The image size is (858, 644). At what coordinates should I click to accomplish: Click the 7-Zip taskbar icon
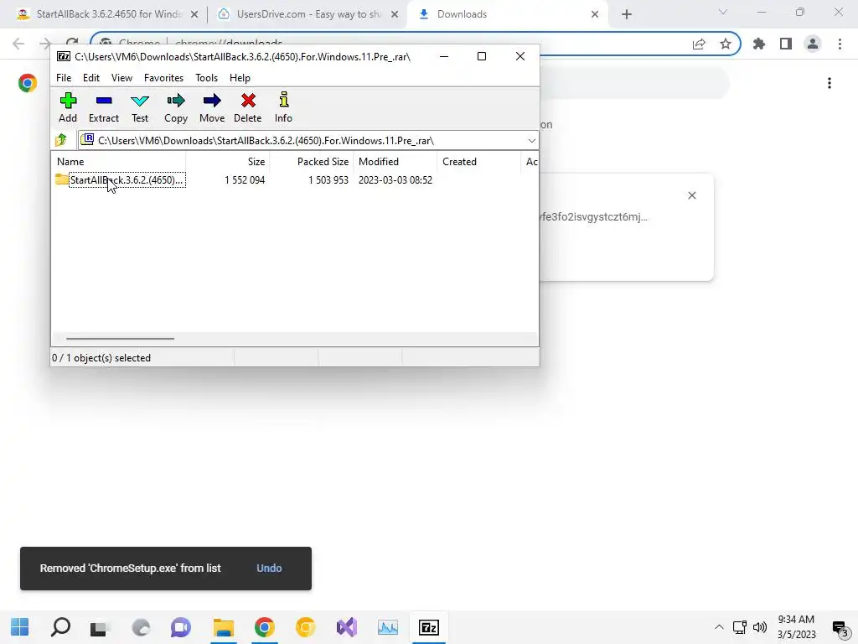(x=428, y=627)
